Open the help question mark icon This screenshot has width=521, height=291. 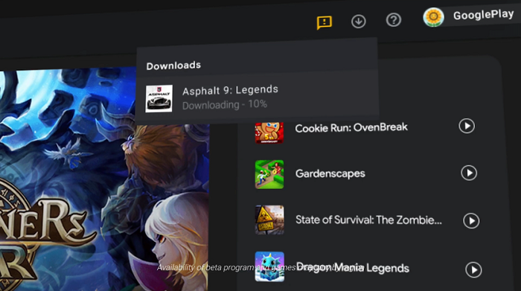(394, 20)
